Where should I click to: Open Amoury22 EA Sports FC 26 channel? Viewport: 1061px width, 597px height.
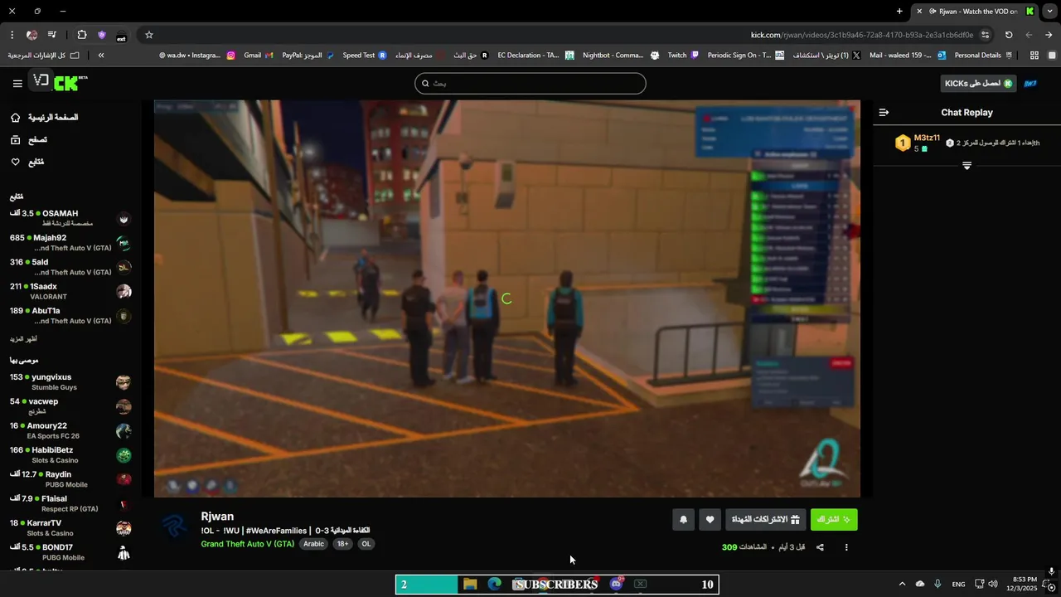[x=70, y=430]
